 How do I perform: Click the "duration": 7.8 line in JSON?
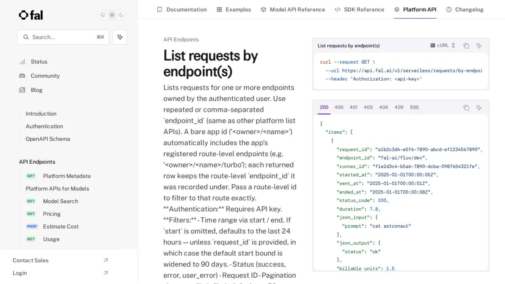(x=358, y=209)
